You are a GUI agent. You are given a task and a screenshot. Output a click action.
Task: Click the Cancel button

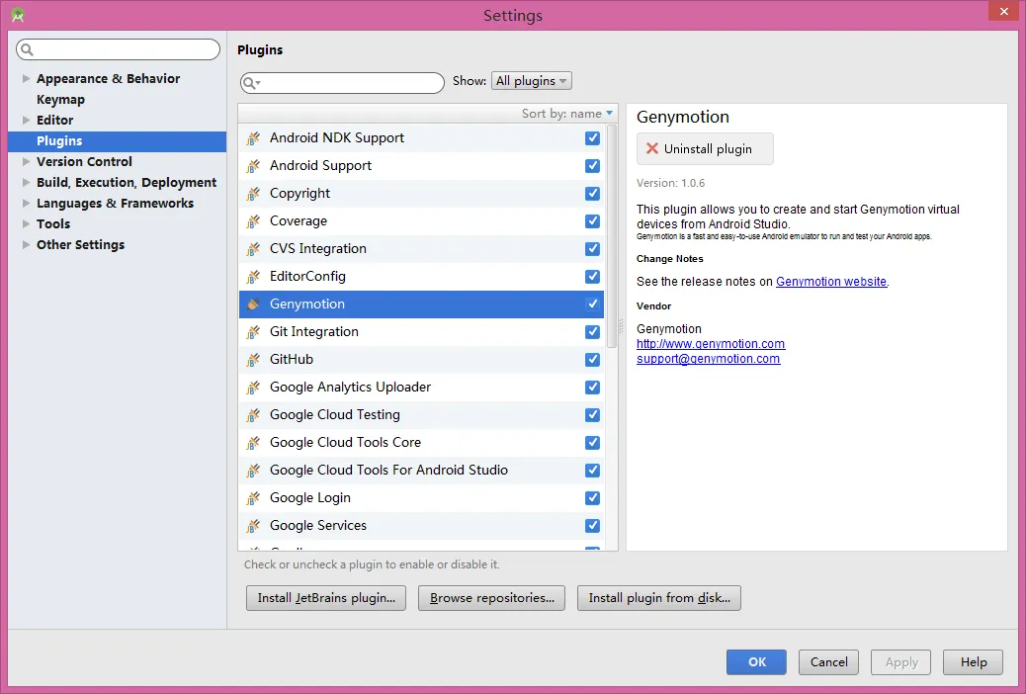pos(828,662)
